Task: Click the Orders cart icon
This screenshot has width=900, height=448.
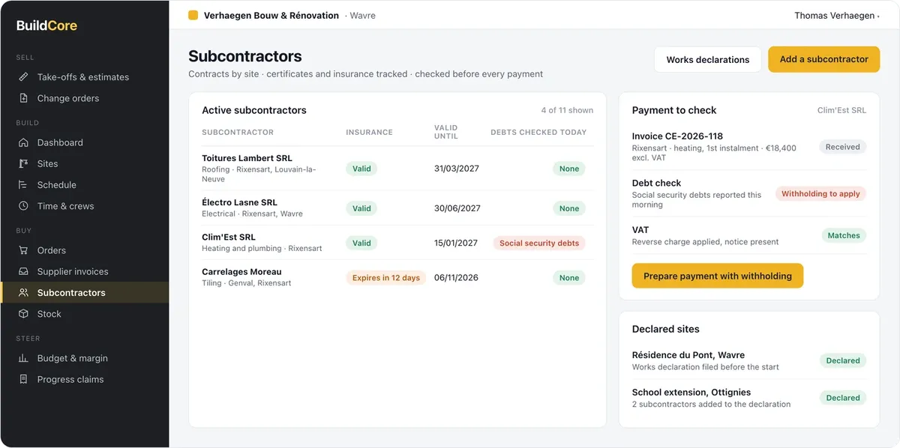Action: tap(23, 250)
